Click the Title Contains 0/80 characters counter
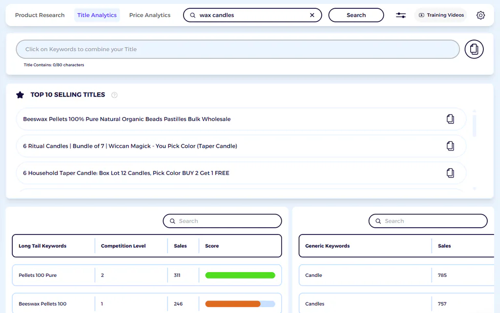Viewport: 500px width, 313px height. tap(54, 65)
